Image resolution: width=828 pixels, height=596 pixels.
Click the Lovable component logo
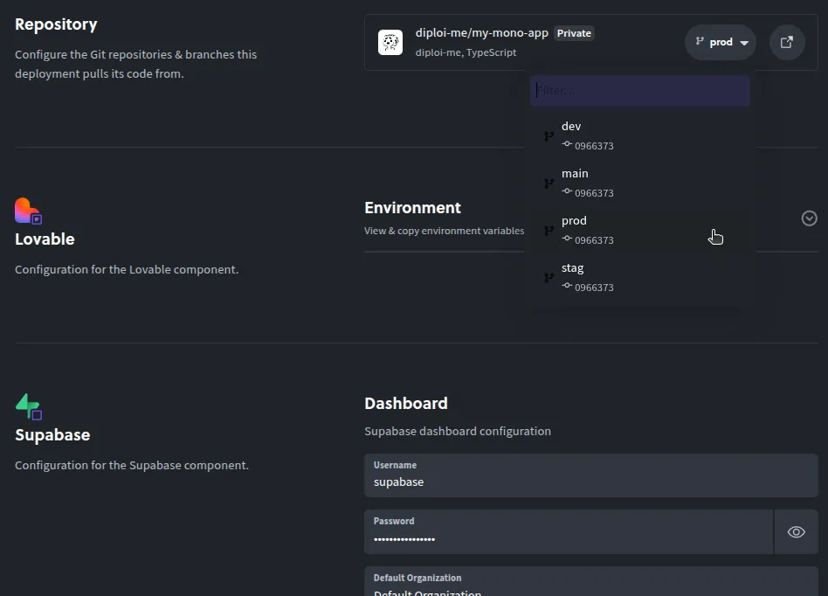click(x=28, y=211)
